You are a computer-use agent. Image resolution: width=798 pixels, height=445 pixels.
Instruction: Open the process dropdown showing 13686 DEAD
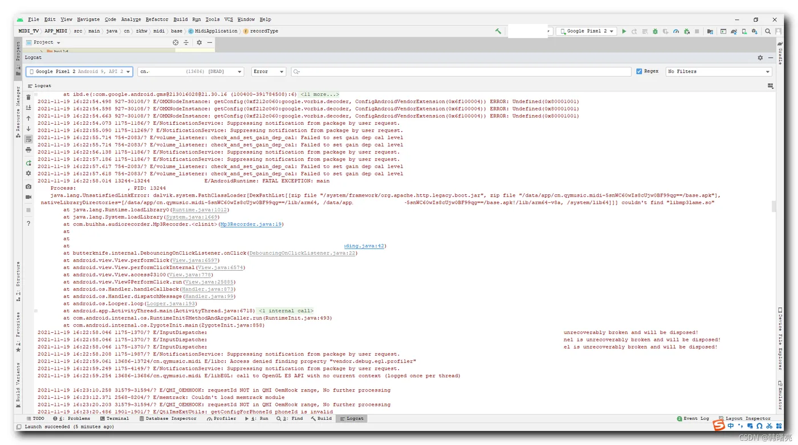190,71
